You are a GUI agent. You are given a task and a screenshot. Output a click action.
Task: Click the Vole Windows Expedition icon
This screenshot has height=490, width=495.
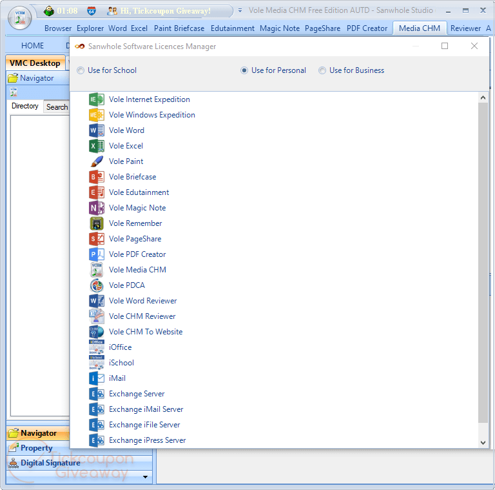pyautogui.click(x=97, y=115)
